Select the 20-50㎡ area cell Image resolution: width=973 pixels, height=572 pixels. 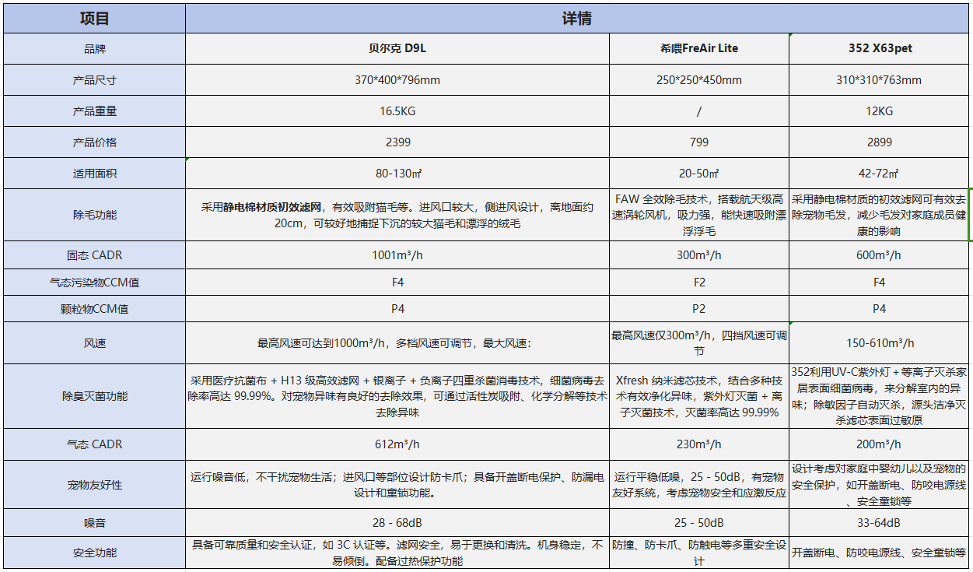[x=699, y=174]
